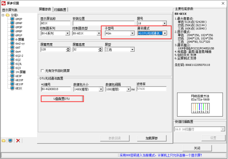Screen dimensions: 228x159
Task: Increase screen width with up stepper
Action: [68, 48]
